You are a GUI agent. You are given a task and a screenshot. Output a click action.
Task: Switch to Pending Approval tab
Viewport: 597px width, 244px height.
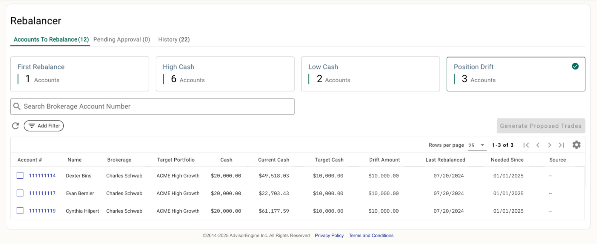tap(121, 39)
